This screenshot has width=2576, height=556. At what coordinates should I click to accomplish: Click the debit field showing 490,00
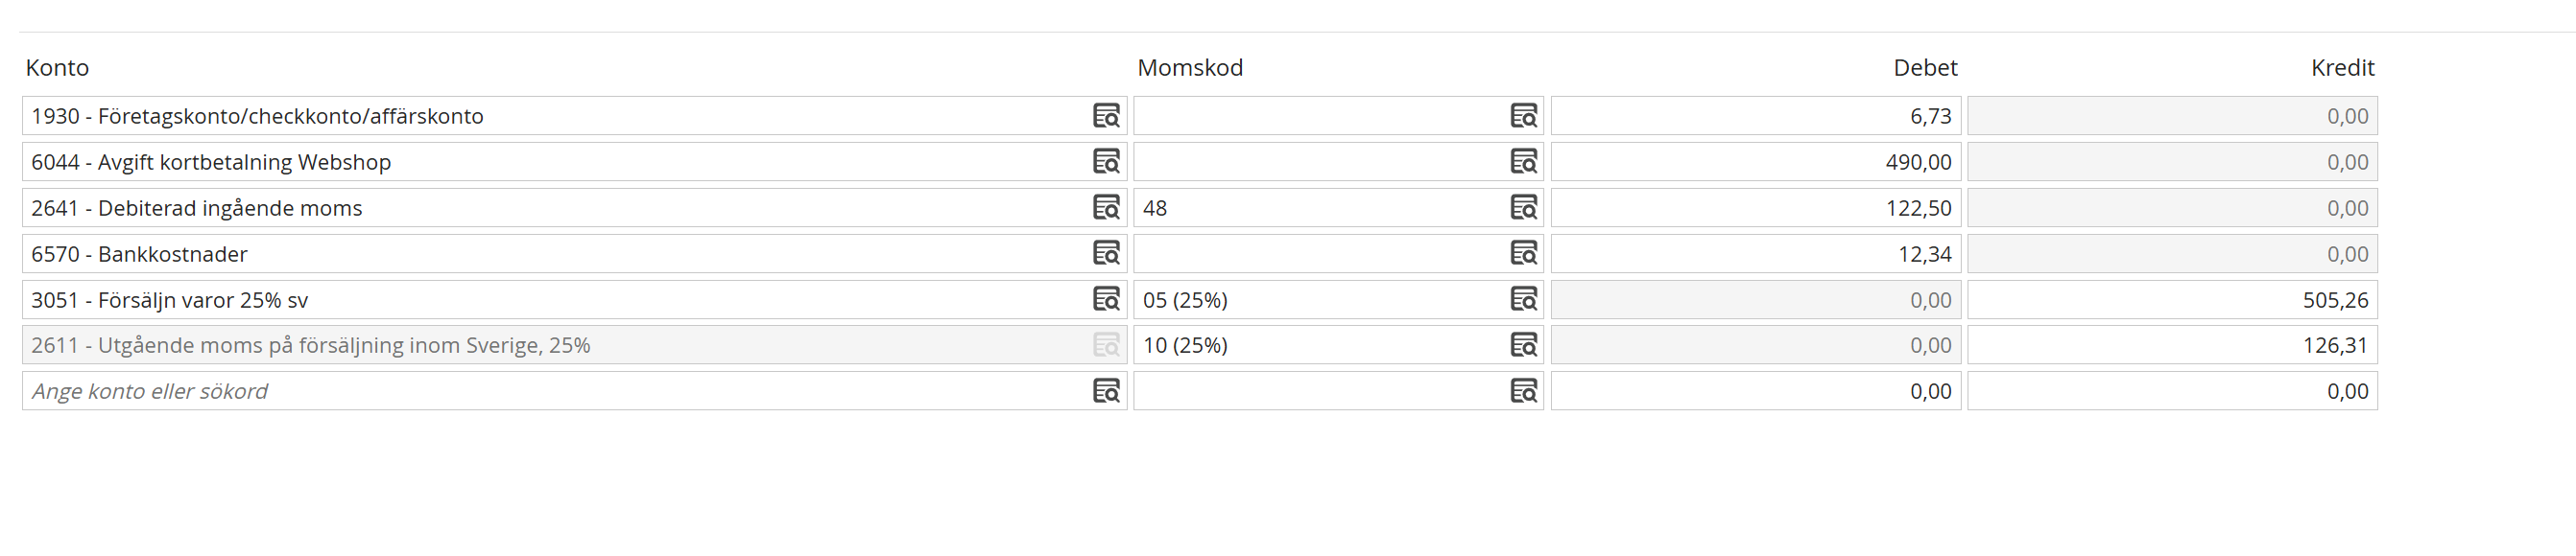[x=1755, y=162]
